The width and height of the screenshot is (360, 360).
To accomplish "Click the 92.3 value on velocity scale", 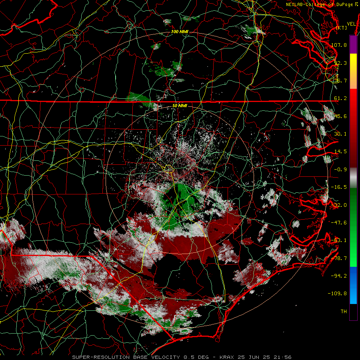I will pos(340,63).
